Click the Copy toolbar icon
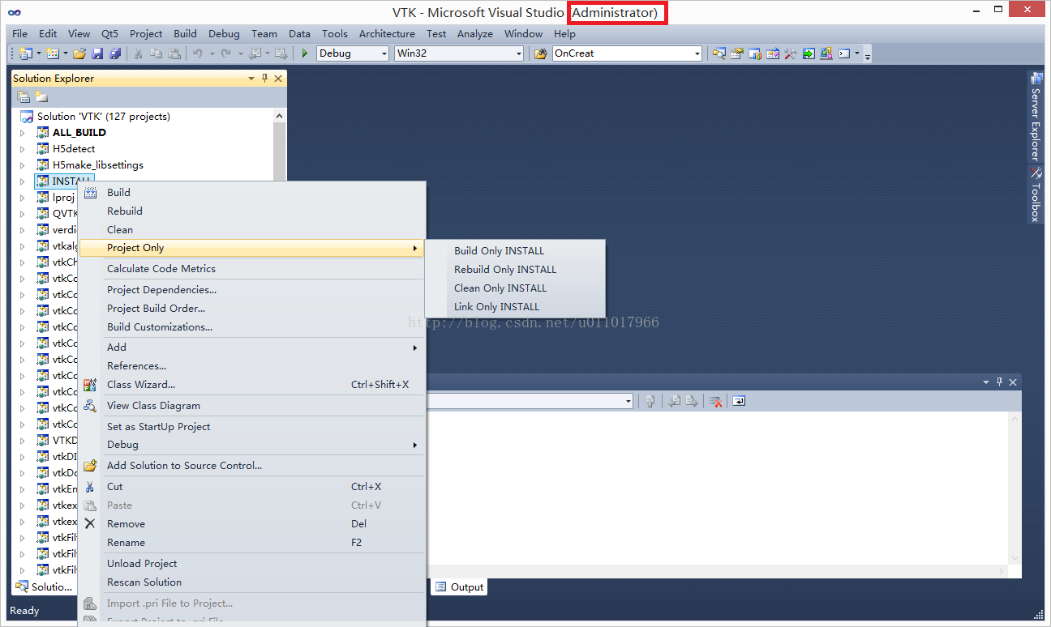This screenshot has height=627, width=1051. 157,53
